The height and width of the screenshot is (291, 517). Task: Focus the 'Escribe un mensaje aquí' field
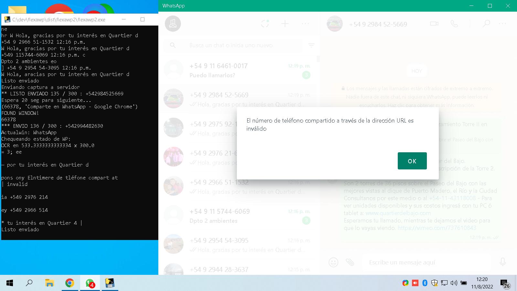pyautogui.click(x=427, y=262)
